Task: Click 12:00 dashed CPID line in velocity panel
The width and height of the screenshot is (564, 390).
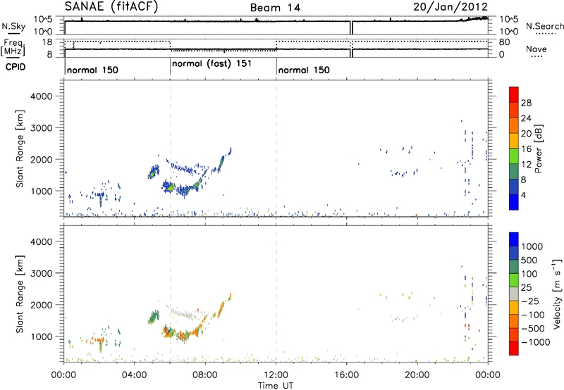Action: (276, 294)
